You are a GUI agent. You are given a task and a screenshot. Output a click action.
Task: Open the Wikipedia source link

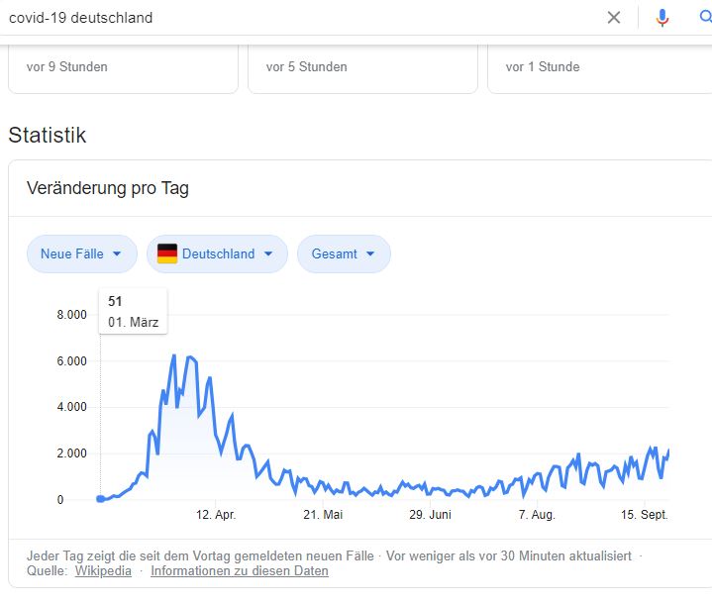coord(103,571)
